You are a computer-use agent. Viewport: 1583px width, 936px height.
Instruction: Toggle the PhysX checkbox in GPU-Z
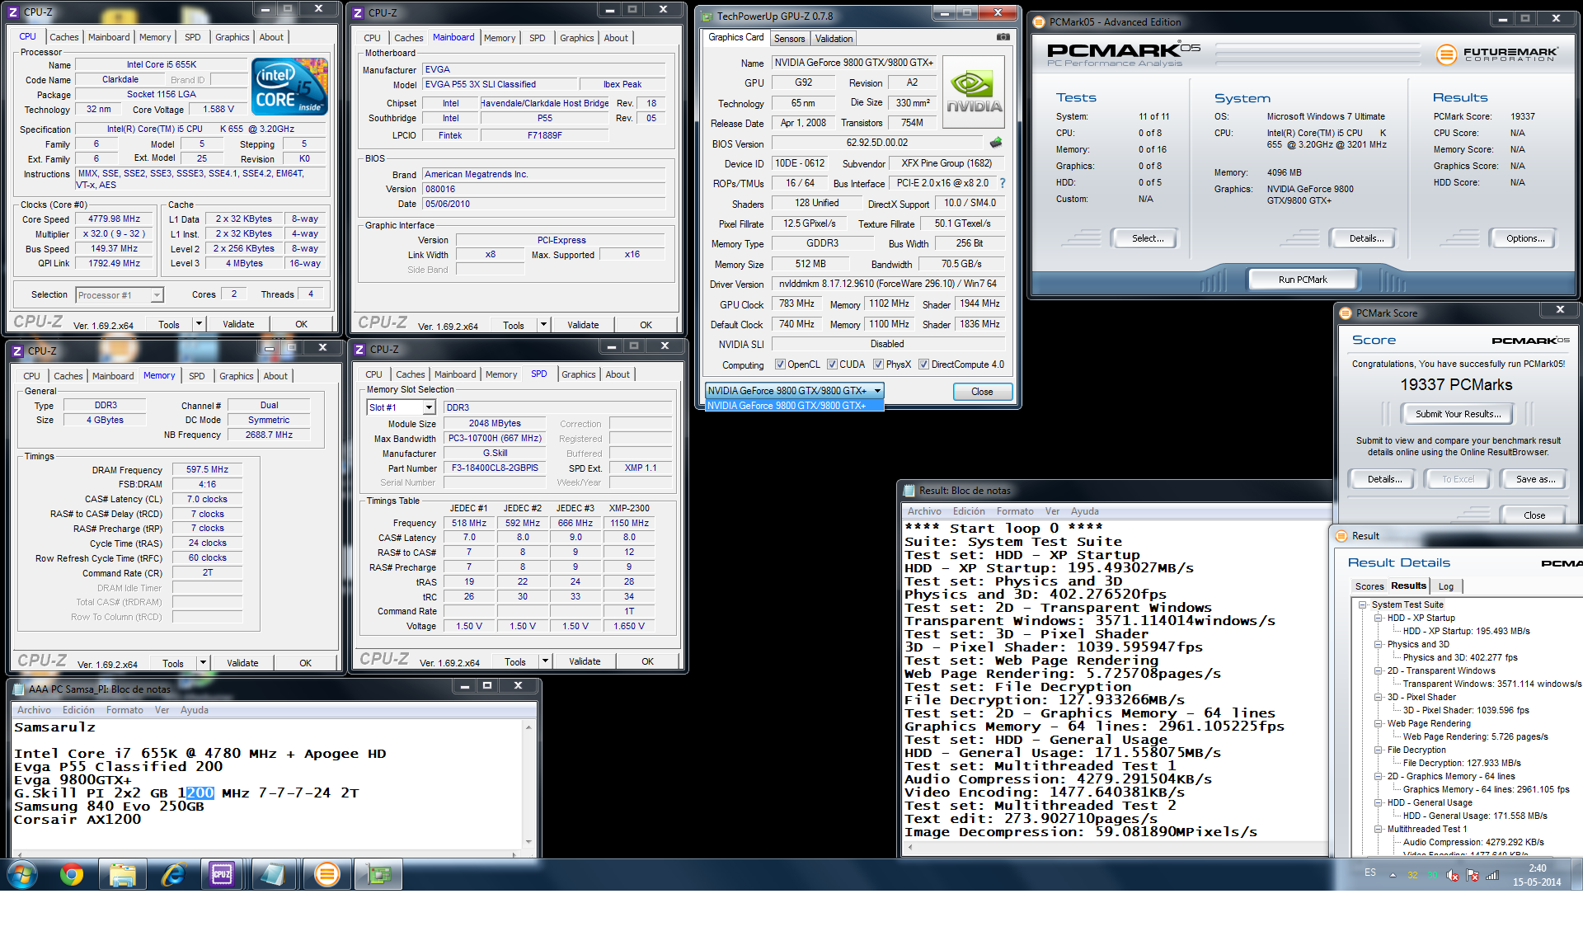pyautogui.click(x=878, y=365)
